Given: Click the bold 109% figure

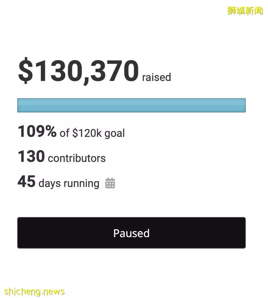Looking at the screenshot, I should pos(37,131).
